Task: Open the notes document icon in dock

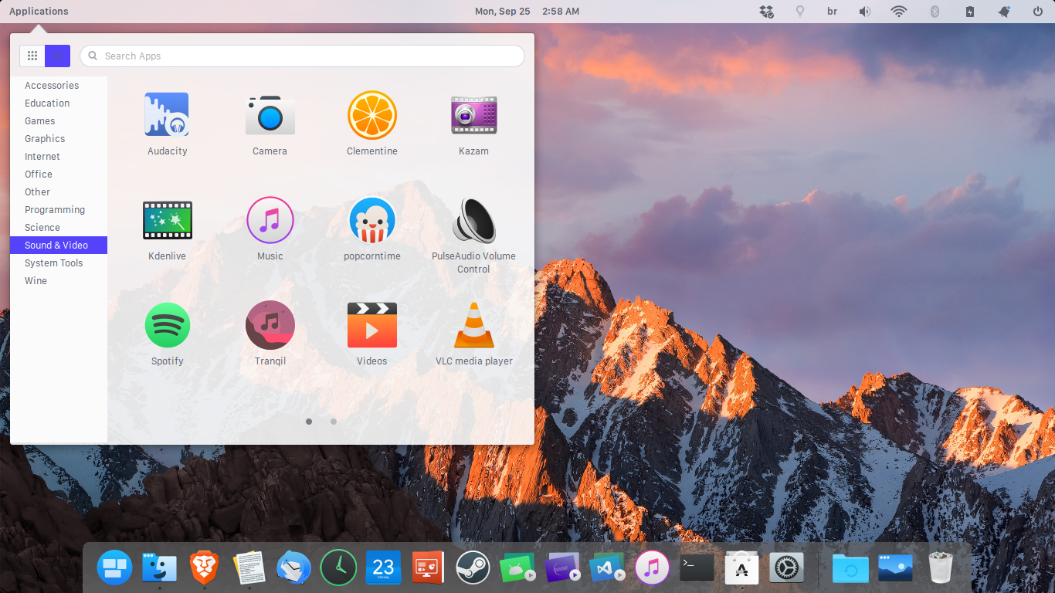Action: [249, 568]
